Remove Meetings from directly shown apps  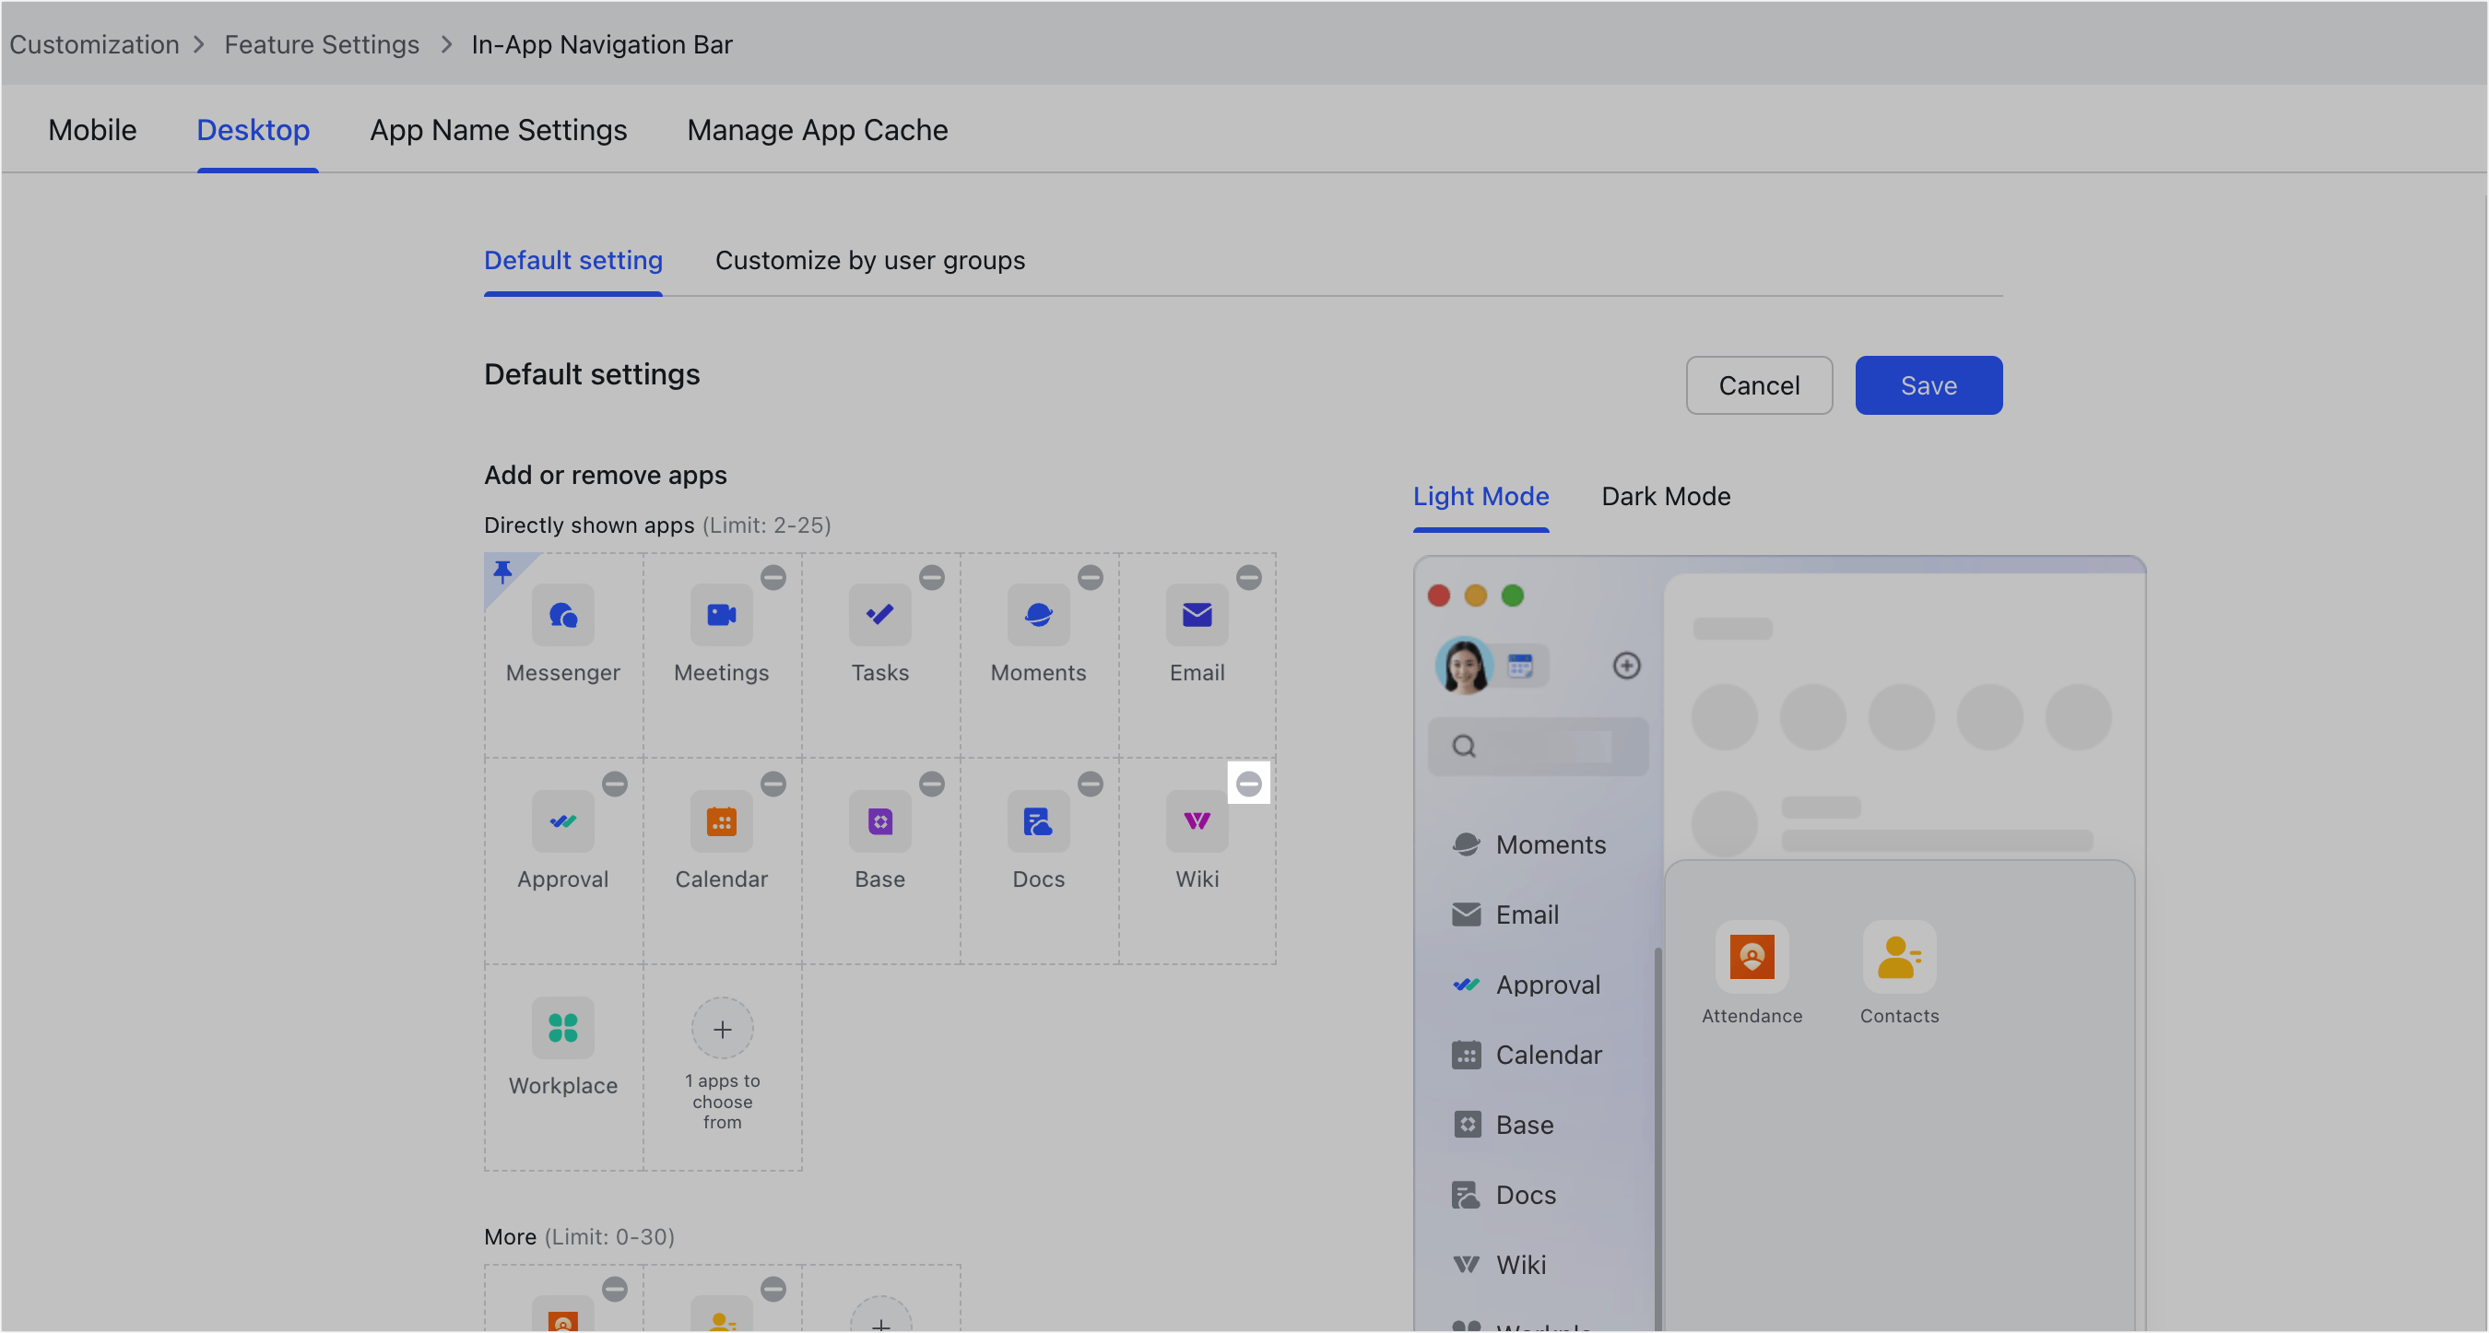point(773,578)
